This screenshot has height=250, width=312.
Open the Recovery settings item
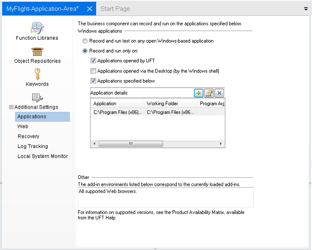pos(28,136)
